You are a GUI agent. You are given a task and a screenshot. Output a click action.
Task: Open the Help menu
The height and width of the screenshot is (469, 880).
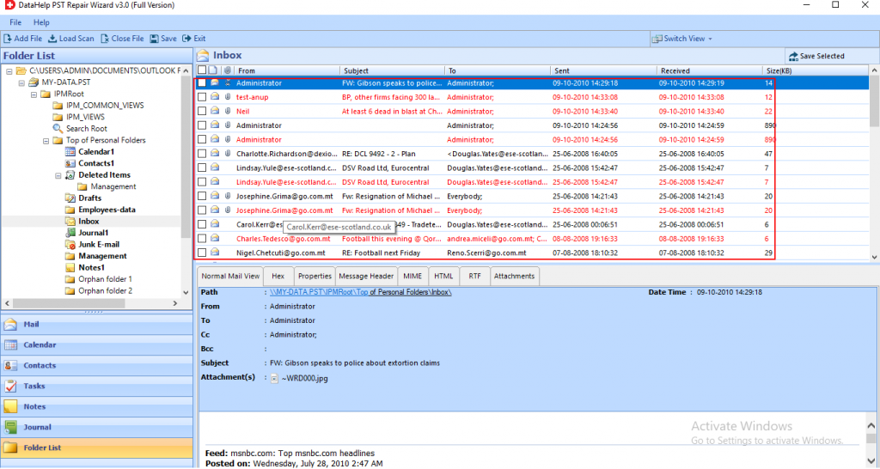coord(41,21)
